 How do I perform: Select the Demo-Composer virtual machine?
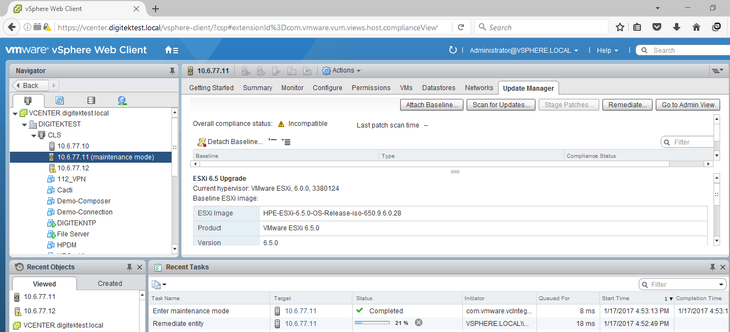point(84,201)
